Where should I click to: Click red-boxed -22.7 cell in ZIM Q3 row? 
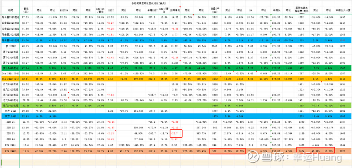point(176,133)
